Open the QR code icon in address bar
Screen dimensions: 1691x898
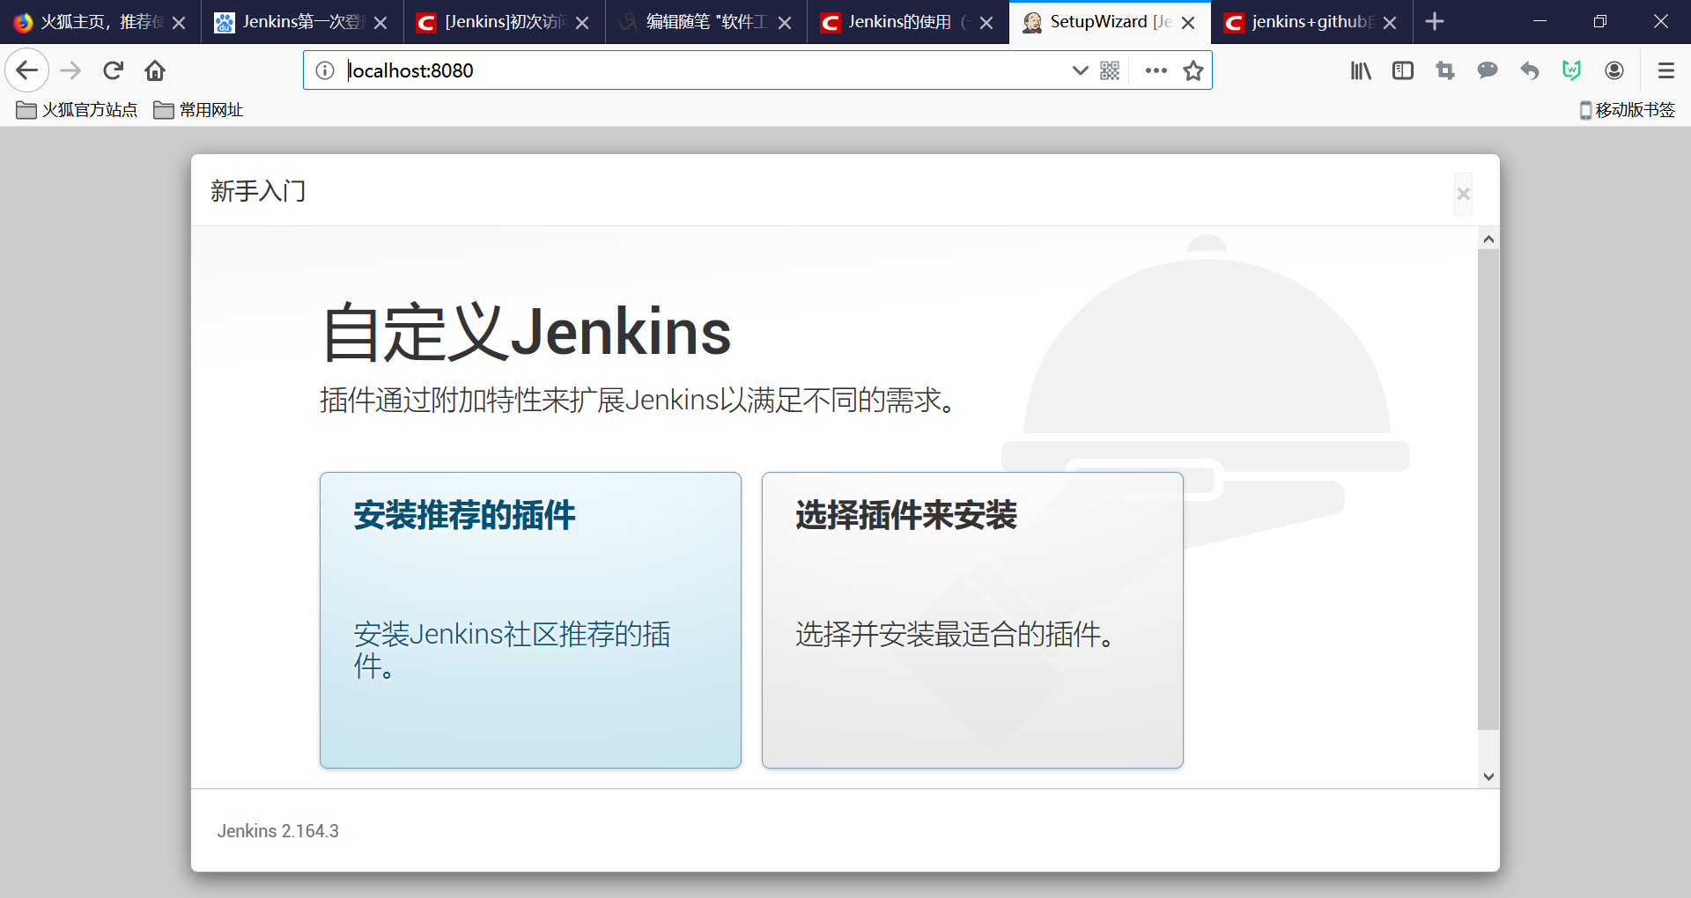coord(1110,70)
